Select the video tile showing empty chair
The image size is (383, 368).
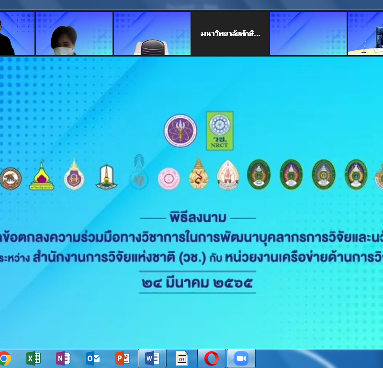[152, 34]
